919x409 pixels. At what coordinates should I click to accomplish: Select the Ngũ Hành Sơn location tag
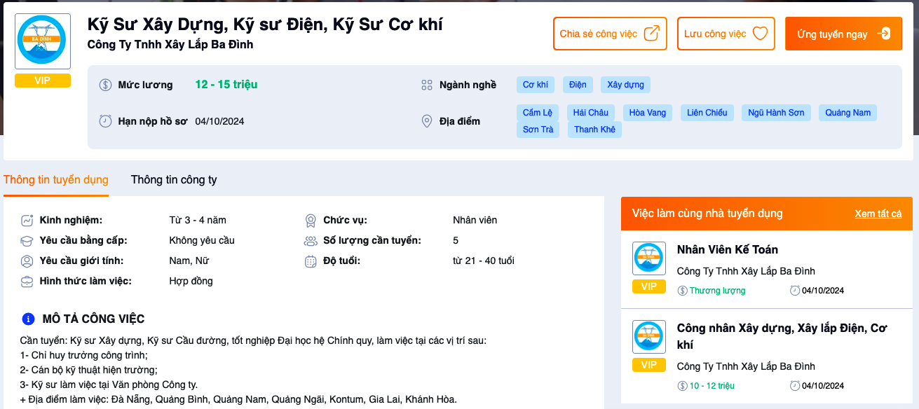click(x=776, y=113)
